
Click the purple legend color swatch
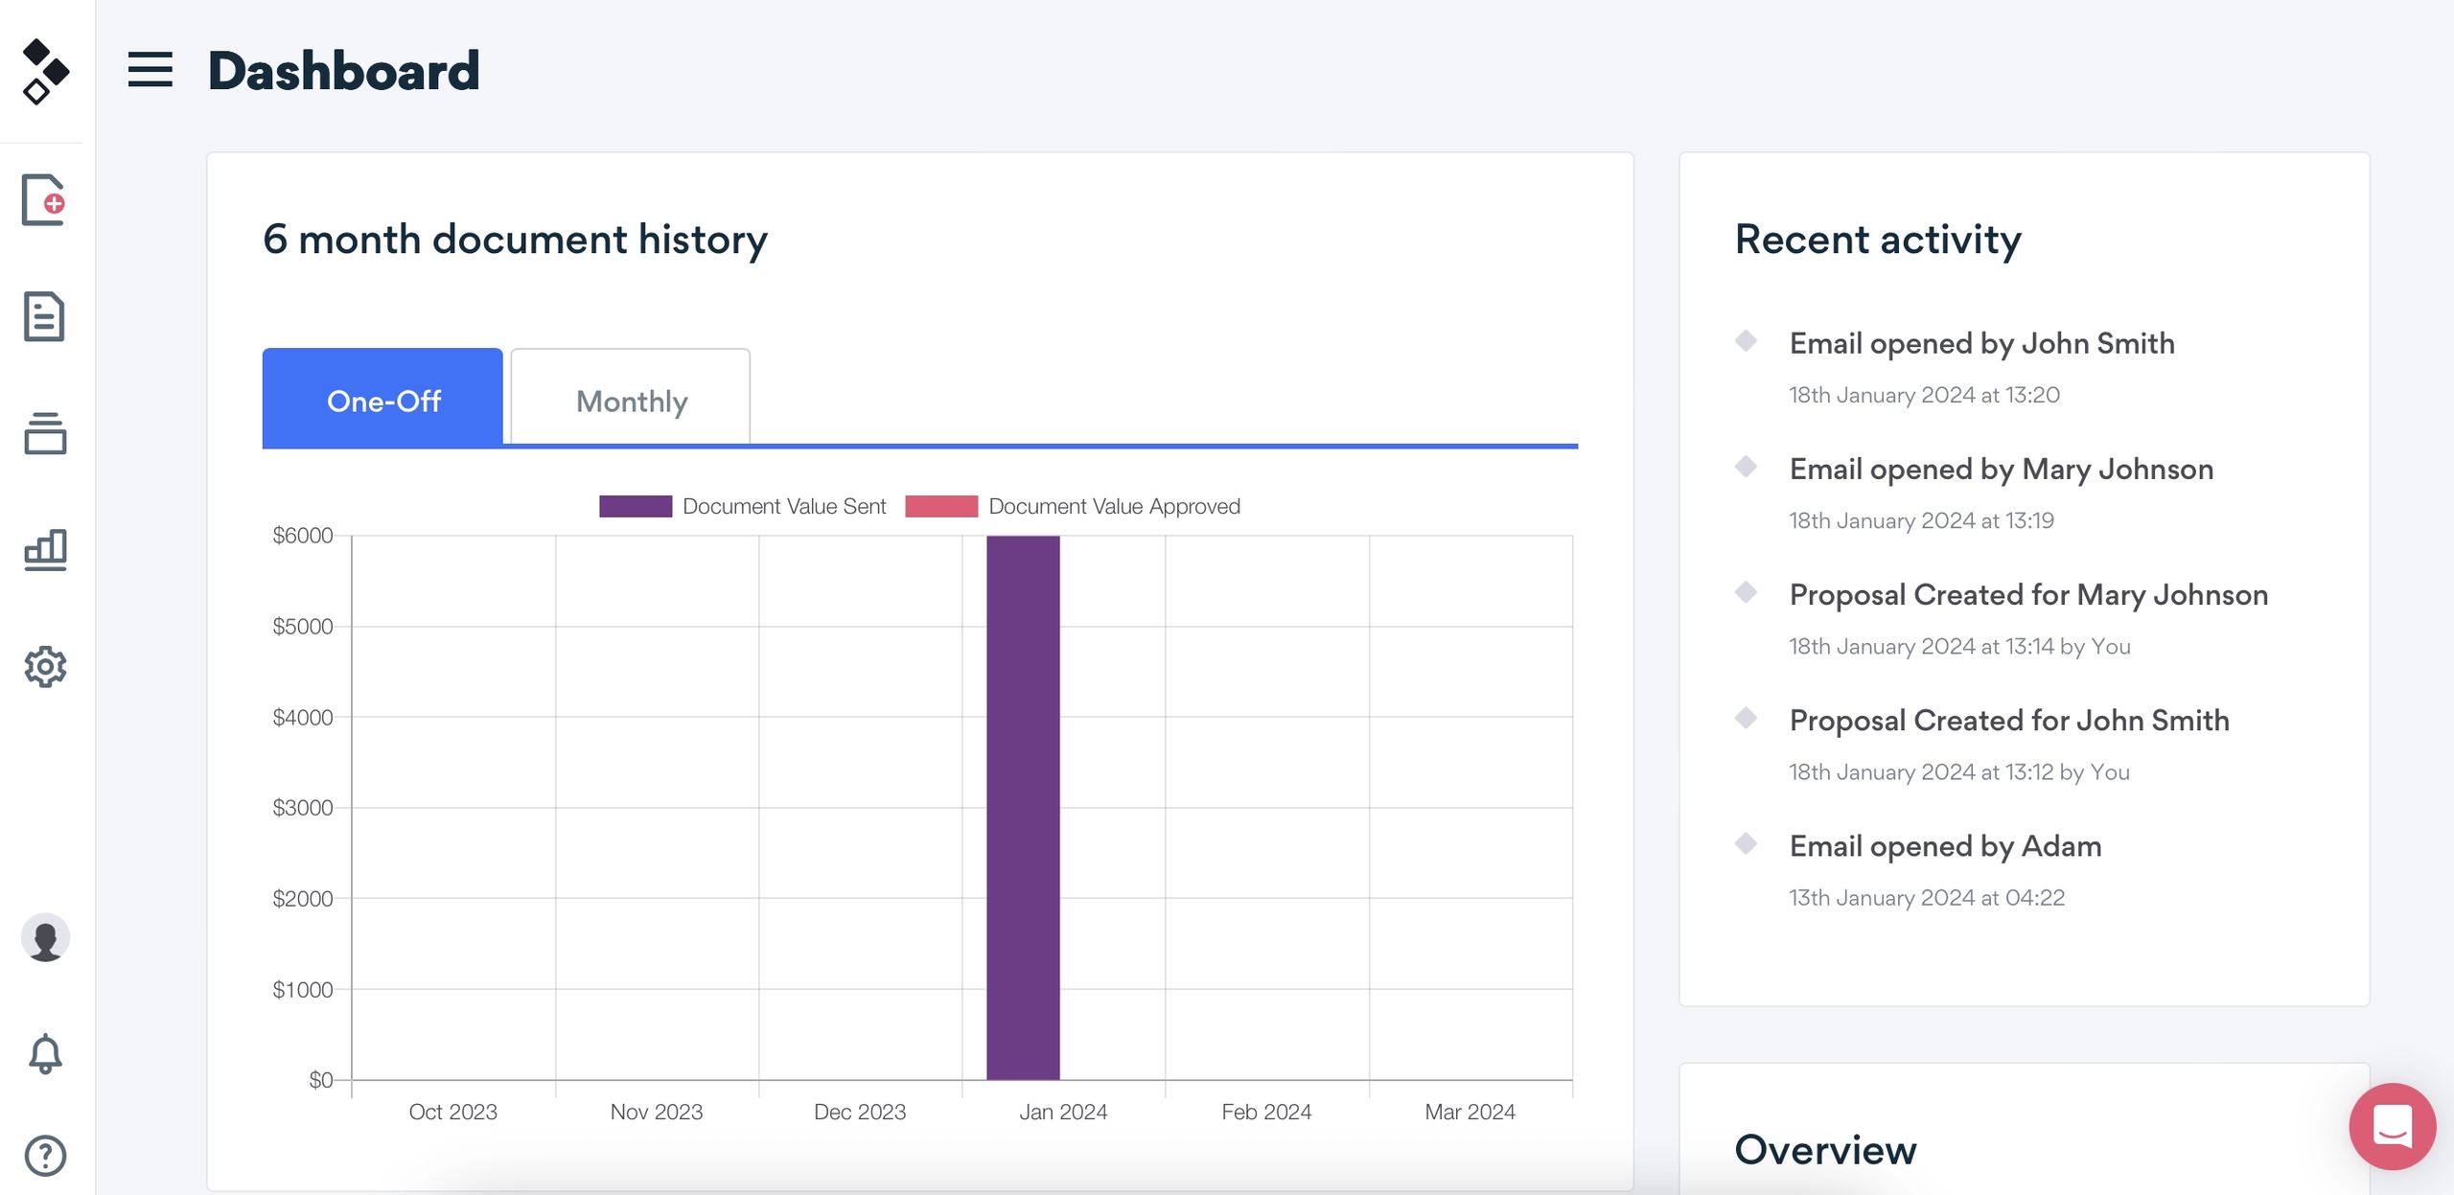635,505
